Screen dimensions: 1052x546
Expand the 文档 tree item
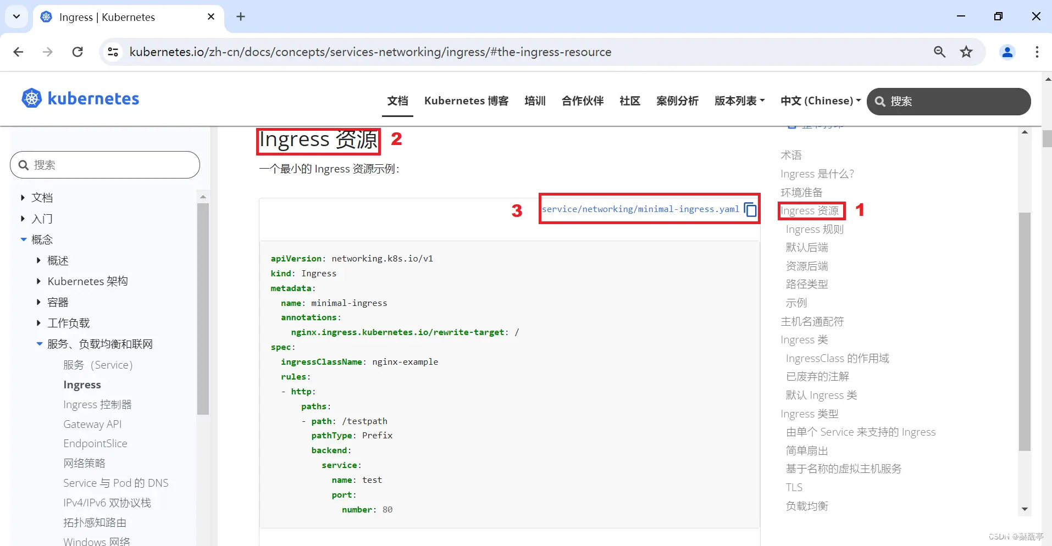pyautogui.click(x=23, y=197)
